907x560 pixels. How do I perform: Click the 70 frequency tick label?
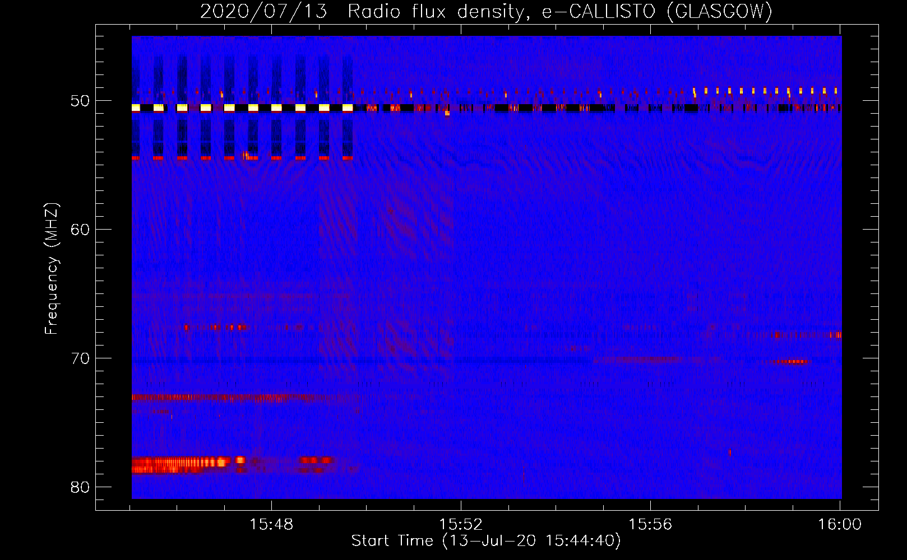[80, 358]
